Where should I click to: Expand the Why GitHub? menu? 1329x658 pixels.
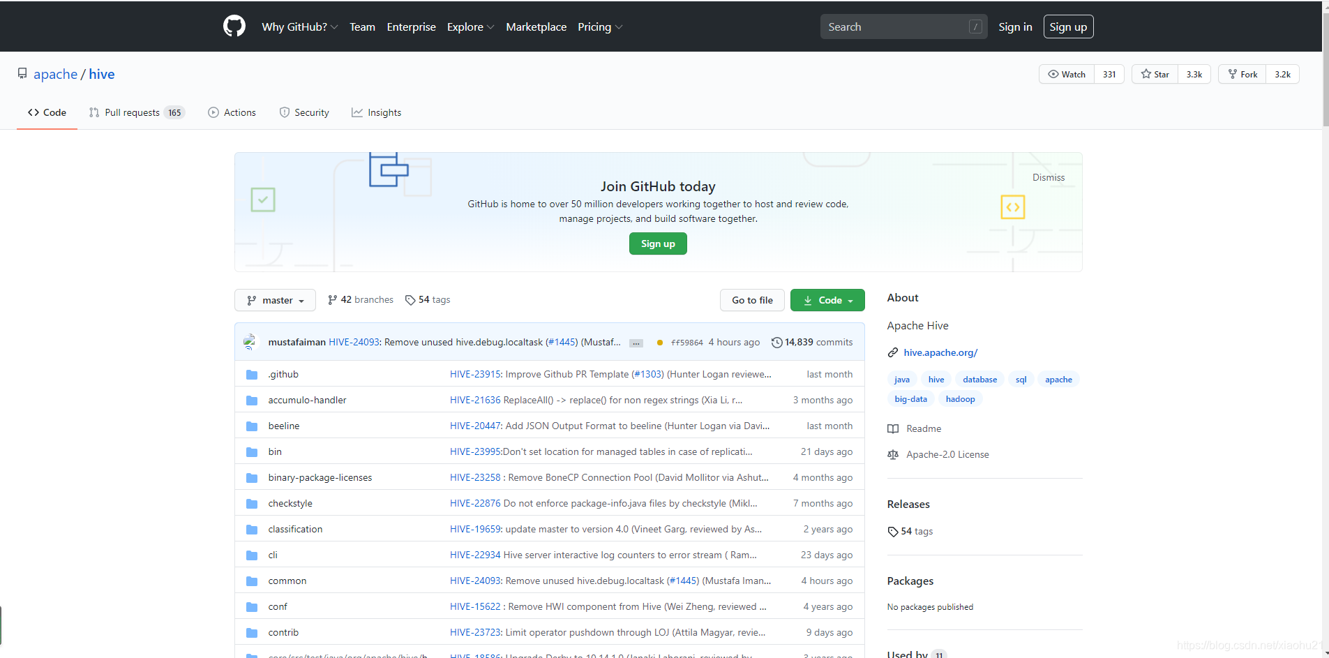(x=300, y=27)
